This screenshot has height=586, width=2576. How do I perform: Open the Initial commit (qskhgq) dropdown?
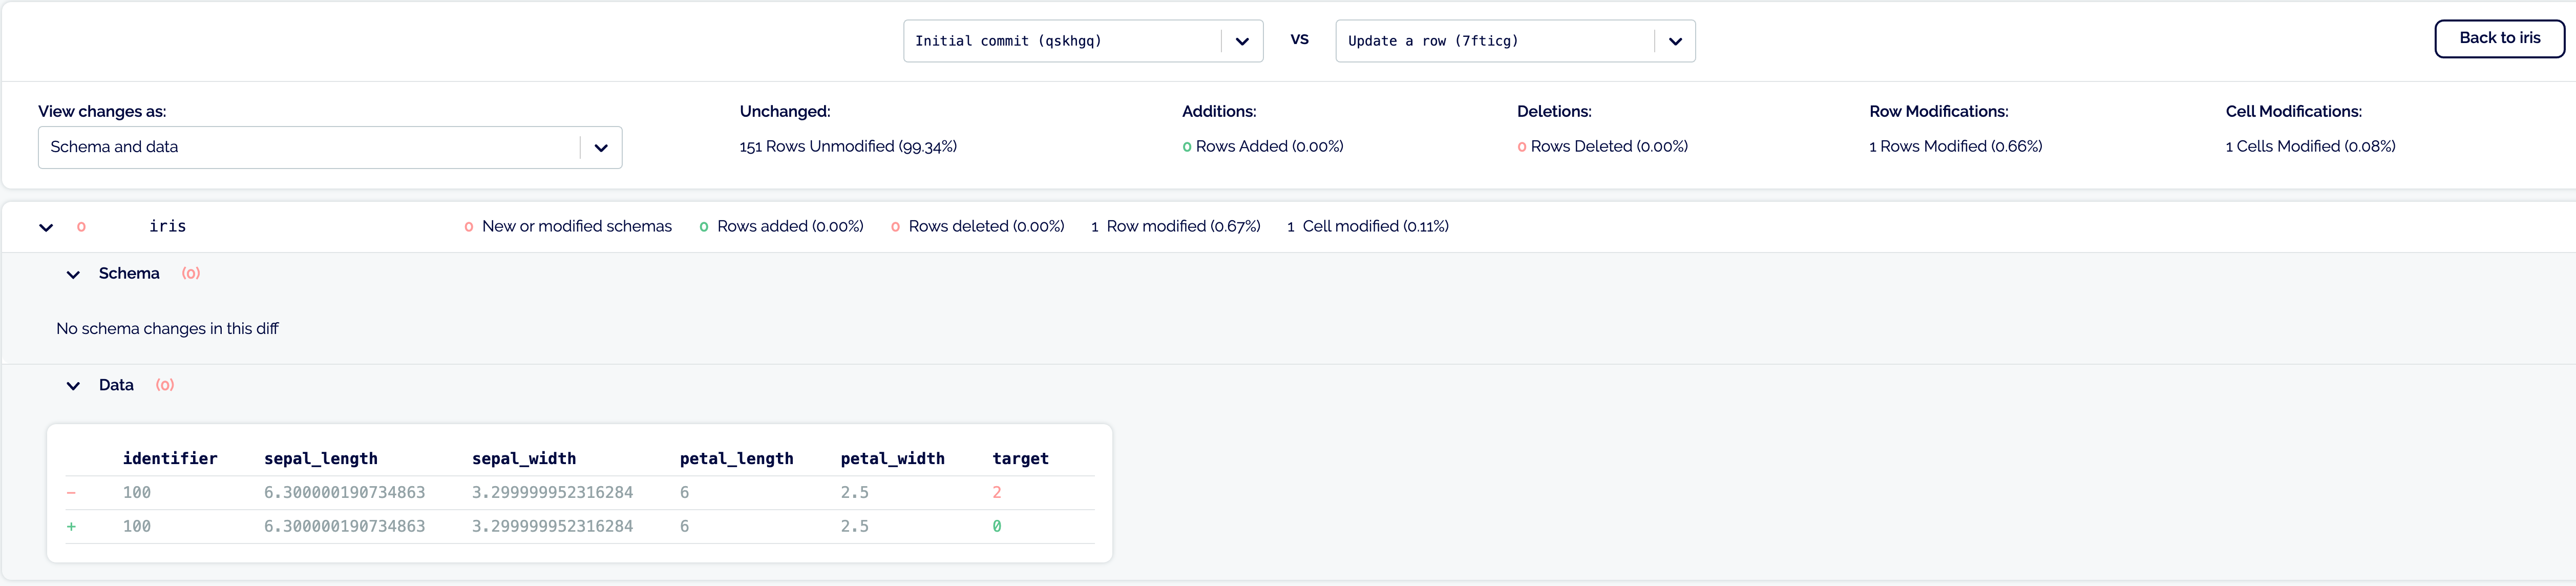[1082, 41]
